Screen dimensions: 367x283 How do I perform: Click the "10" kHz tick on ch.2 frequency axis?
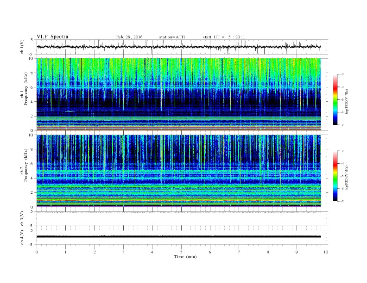click(x=32, y=135)
